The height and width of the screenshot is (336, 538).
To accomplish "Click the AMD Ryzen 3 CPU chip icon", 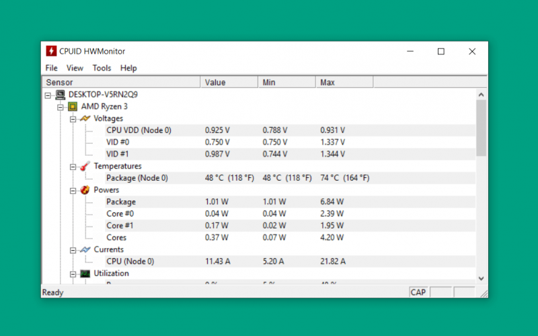I will (x=73, y=107).
